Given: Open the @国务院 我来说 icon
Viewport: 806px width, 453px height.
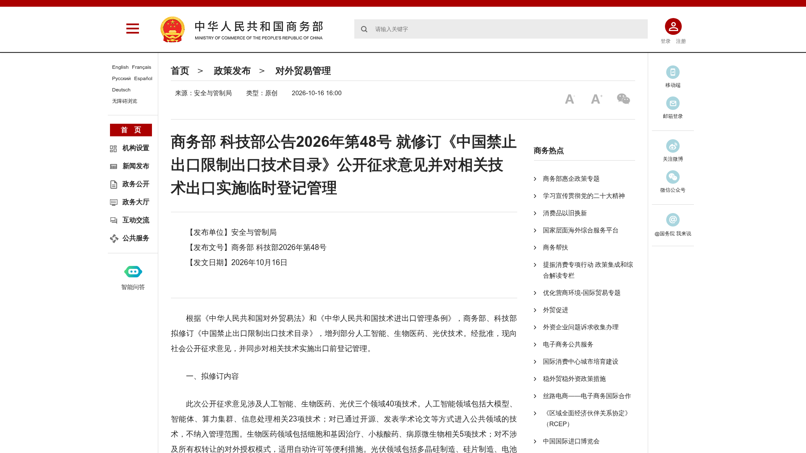Looking at the screenshot, I should [673, 220].
